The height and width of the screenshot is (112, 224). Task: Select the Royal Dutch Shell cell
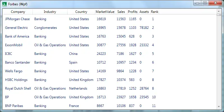[x=18, y=88]
